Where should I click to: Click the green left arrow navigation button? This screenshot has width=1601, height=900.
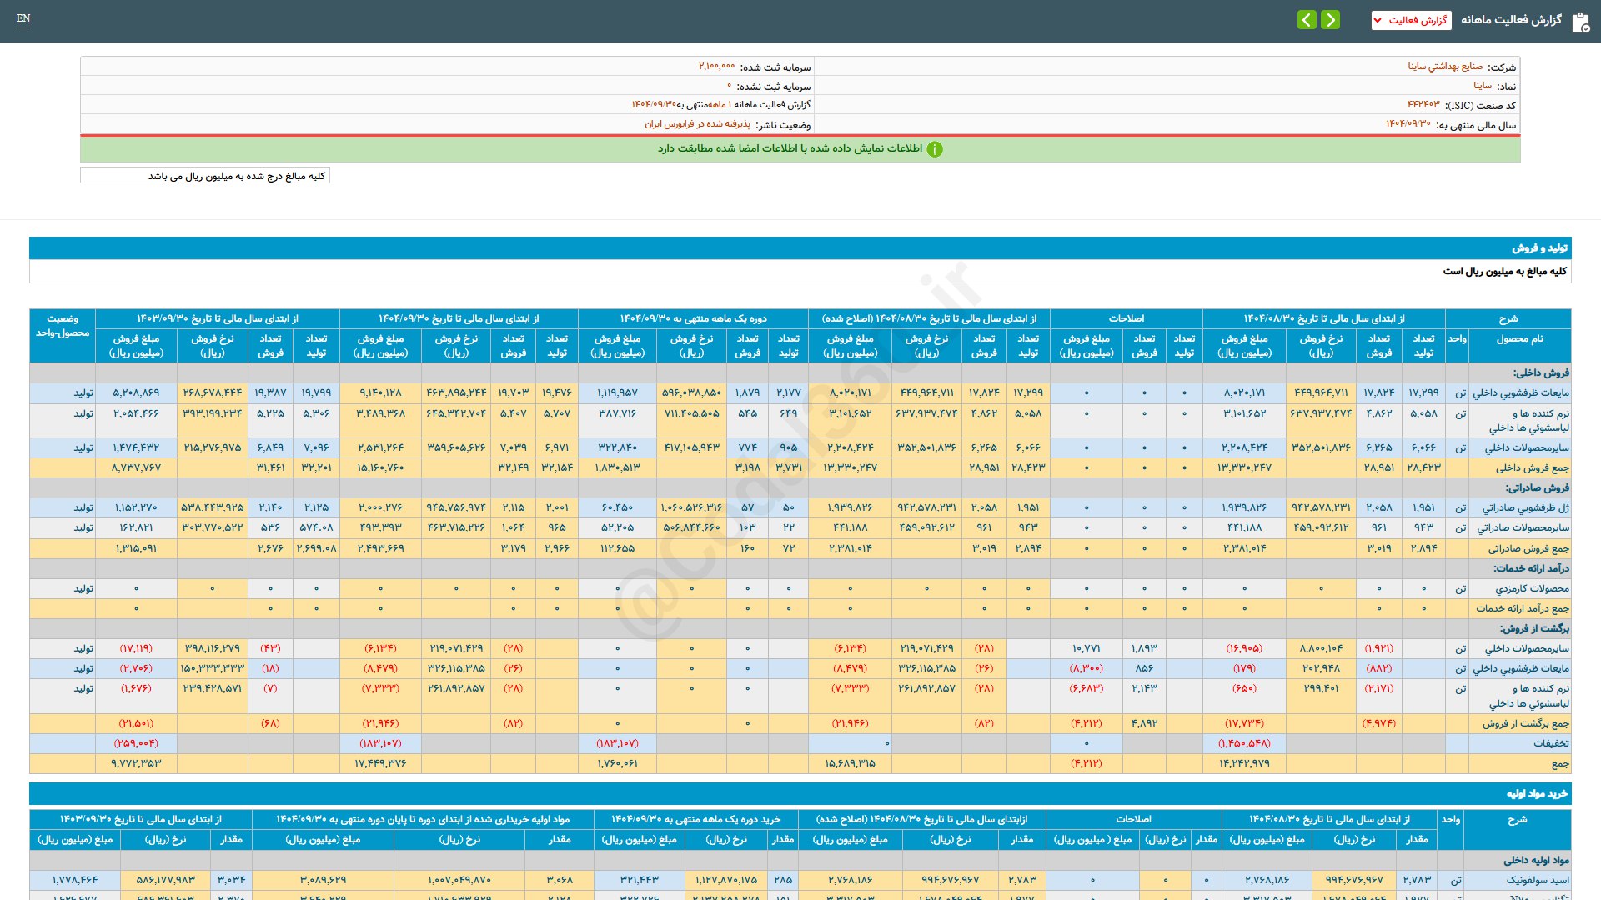[x=1307, y=19]
